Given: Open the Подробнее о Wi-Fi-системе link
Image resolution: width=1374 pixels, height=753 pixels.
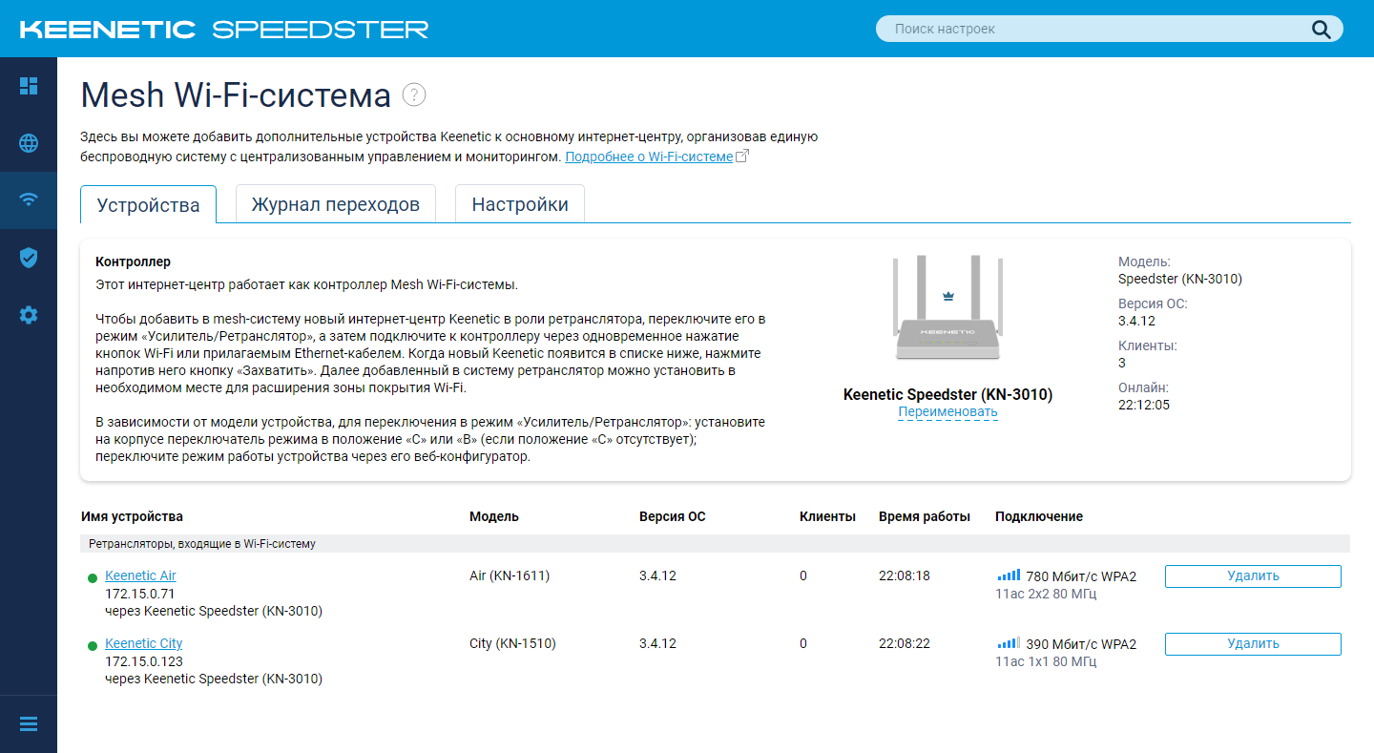Looking at the screenshot, I should 649,157.
